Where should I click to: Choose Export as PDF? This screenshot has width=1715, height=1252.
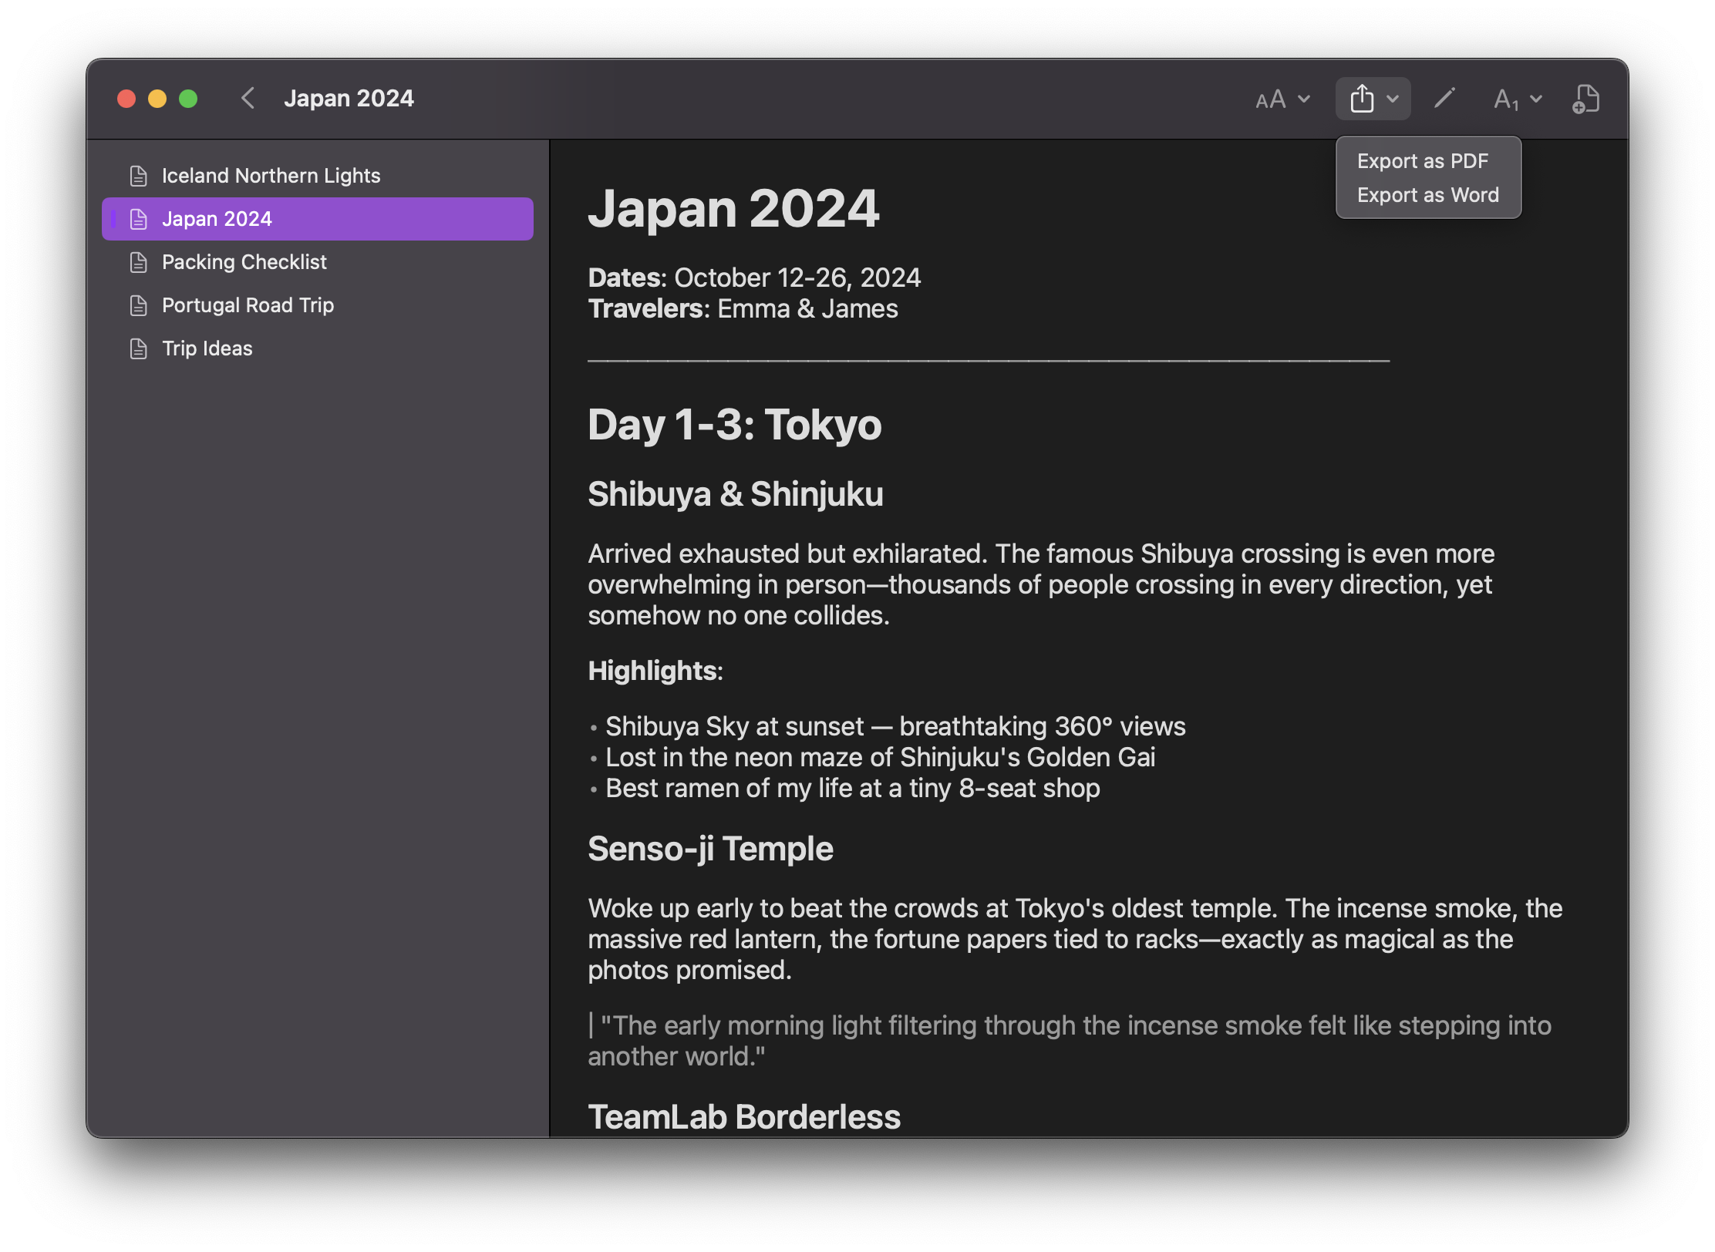1424,160
